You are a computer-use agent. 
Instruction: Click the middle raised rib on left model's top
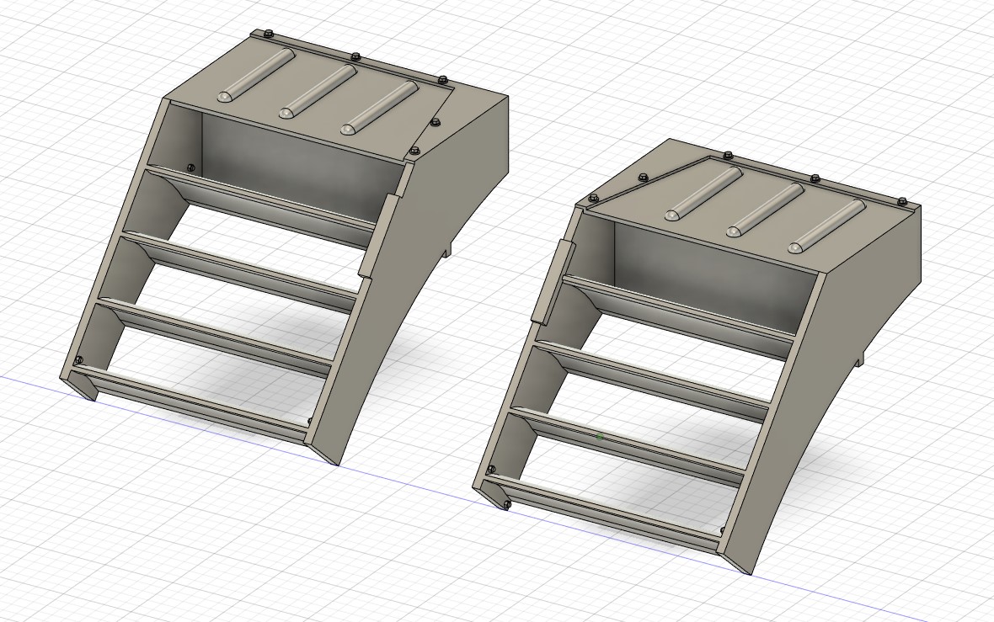pyautogui.click(x=318, y=92)
